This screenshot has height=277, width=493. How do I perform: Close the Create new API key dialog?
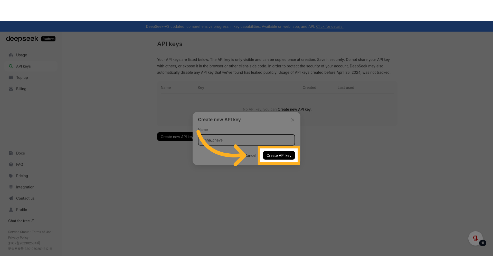click(293, 120)
